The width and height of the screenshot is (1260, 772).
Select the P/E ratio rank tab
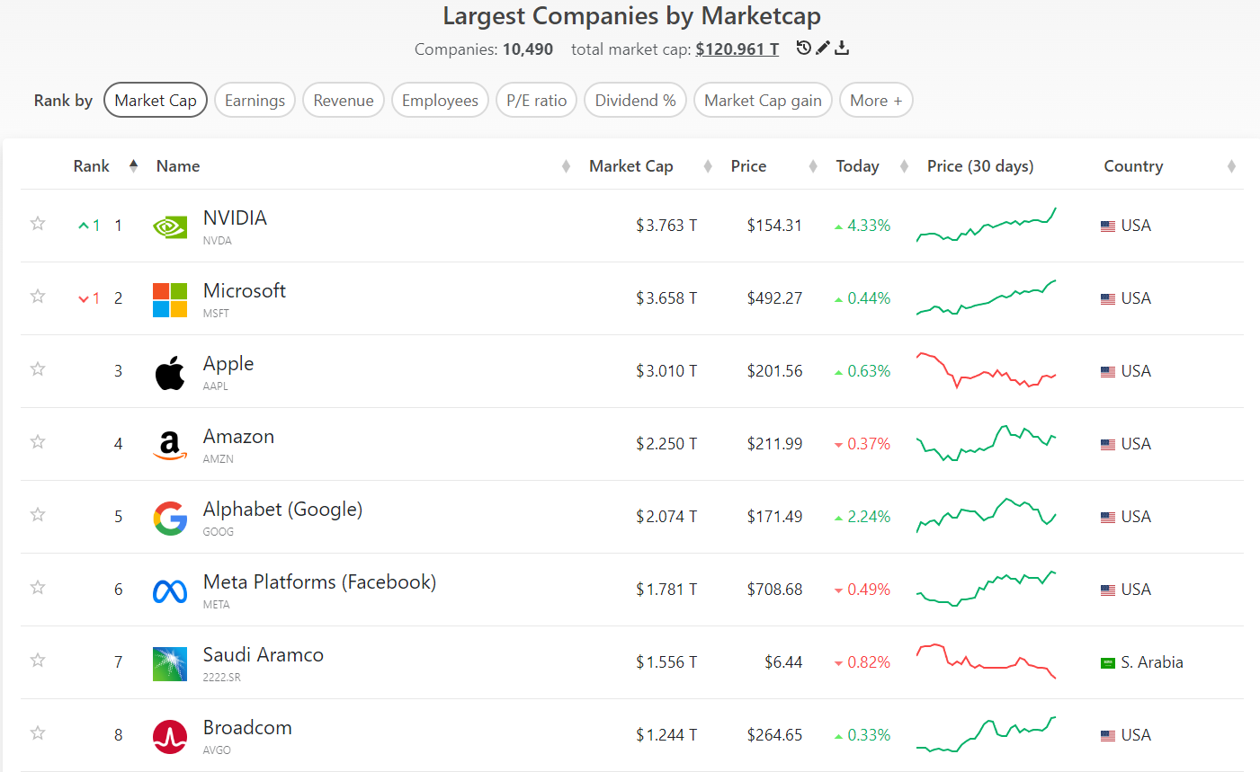pos(537,101)
